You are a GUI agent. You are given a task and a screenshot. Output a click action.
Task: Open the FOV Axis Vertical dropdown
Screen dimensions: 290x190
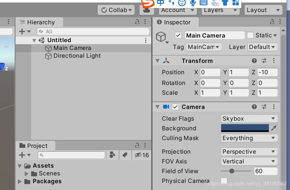coord(249,161)
